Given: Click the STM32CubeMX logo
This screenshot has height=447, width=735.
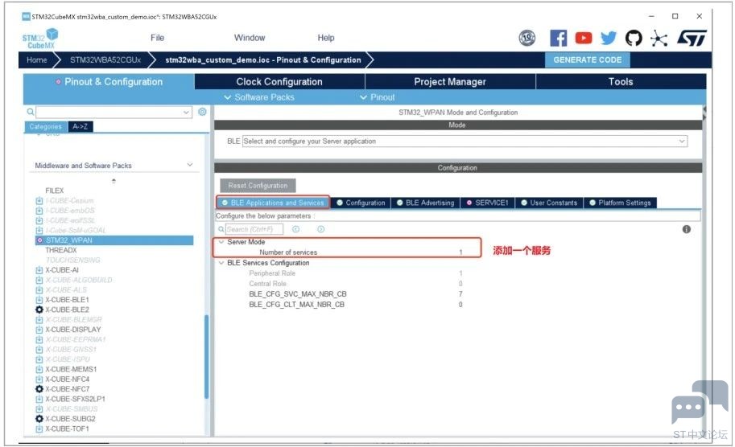Looking at the screenshot, I should click(x=40, y=39).
